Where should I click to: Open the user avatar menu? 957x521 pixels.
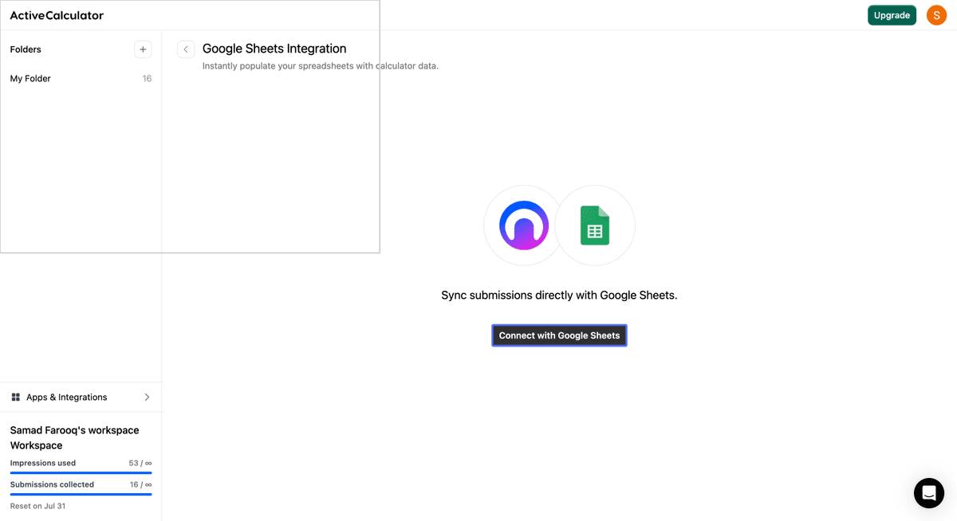tap(936, 15)
